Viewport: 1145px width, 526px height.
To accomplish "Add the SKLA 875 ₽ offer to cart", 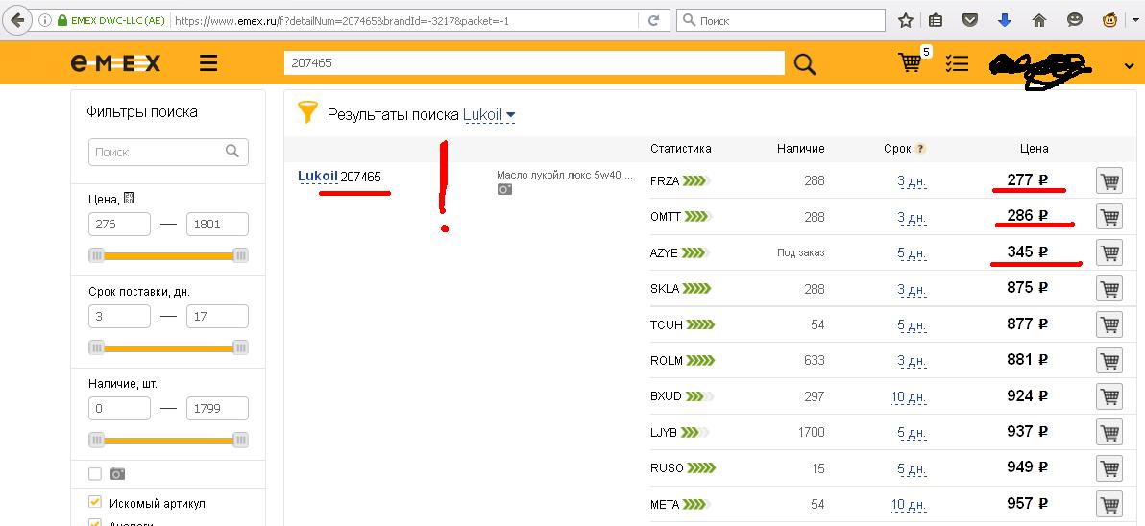I will [1109, 289].
